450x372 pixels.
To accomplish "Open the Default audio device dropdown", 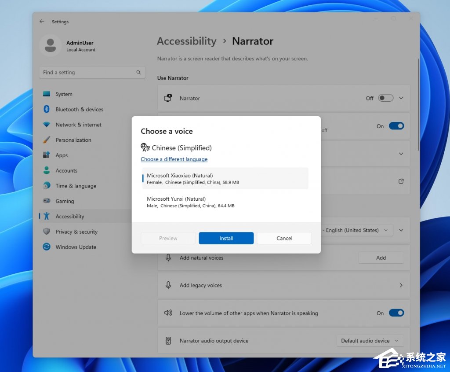I will click(x=370, y=341).
